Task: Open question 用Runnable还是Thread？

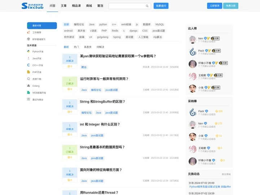Action: [x=99, y=192]
